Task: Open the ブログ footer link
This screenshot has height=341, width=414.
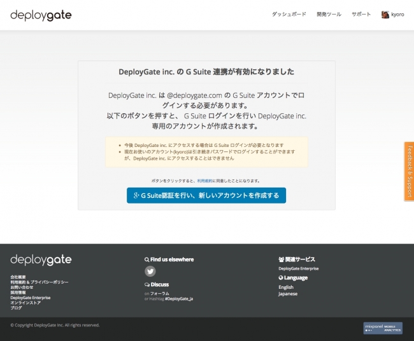Action: coord(16,307)
